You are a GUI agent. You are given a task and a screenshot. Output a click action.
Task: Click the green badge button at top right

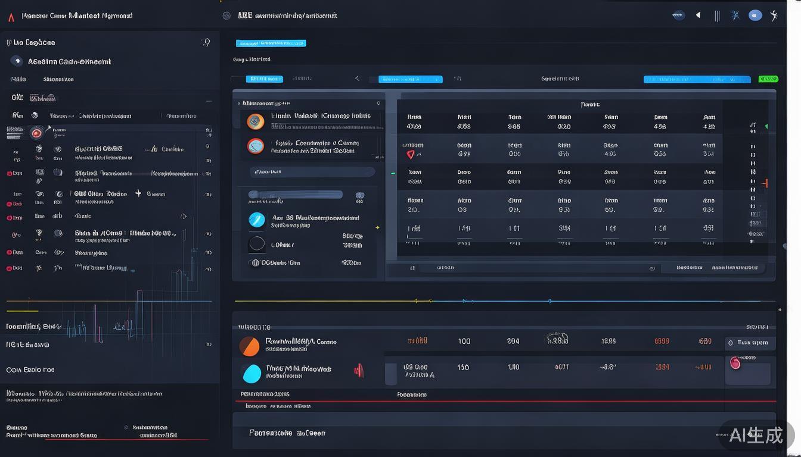[x=768, y=79]
